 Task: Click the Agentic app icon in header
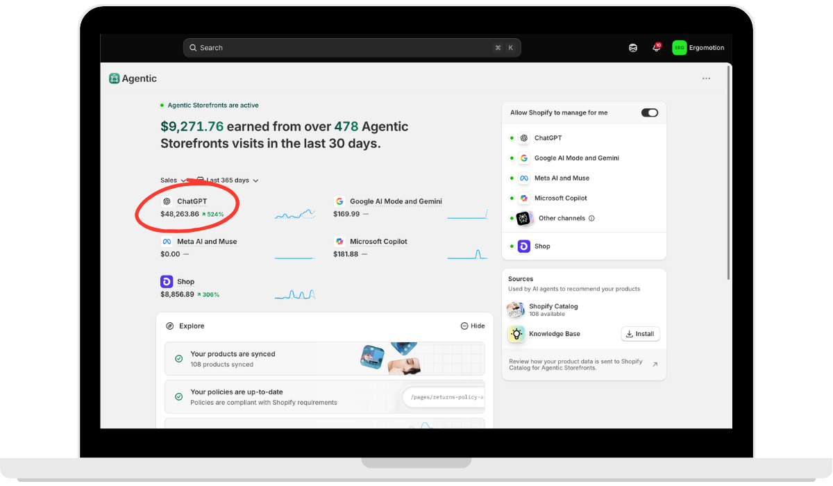115,78
